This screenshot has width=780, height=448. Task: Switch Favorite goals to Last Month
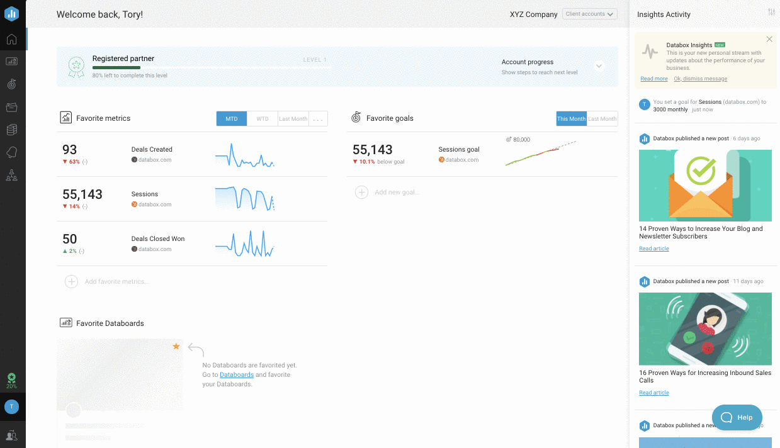click(602, 119)
